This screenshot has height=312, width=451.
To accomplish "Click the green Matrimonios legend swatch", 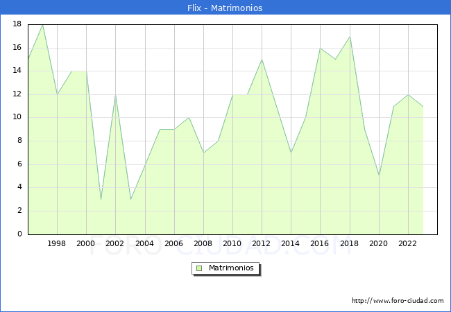I will tap(199, 268).
